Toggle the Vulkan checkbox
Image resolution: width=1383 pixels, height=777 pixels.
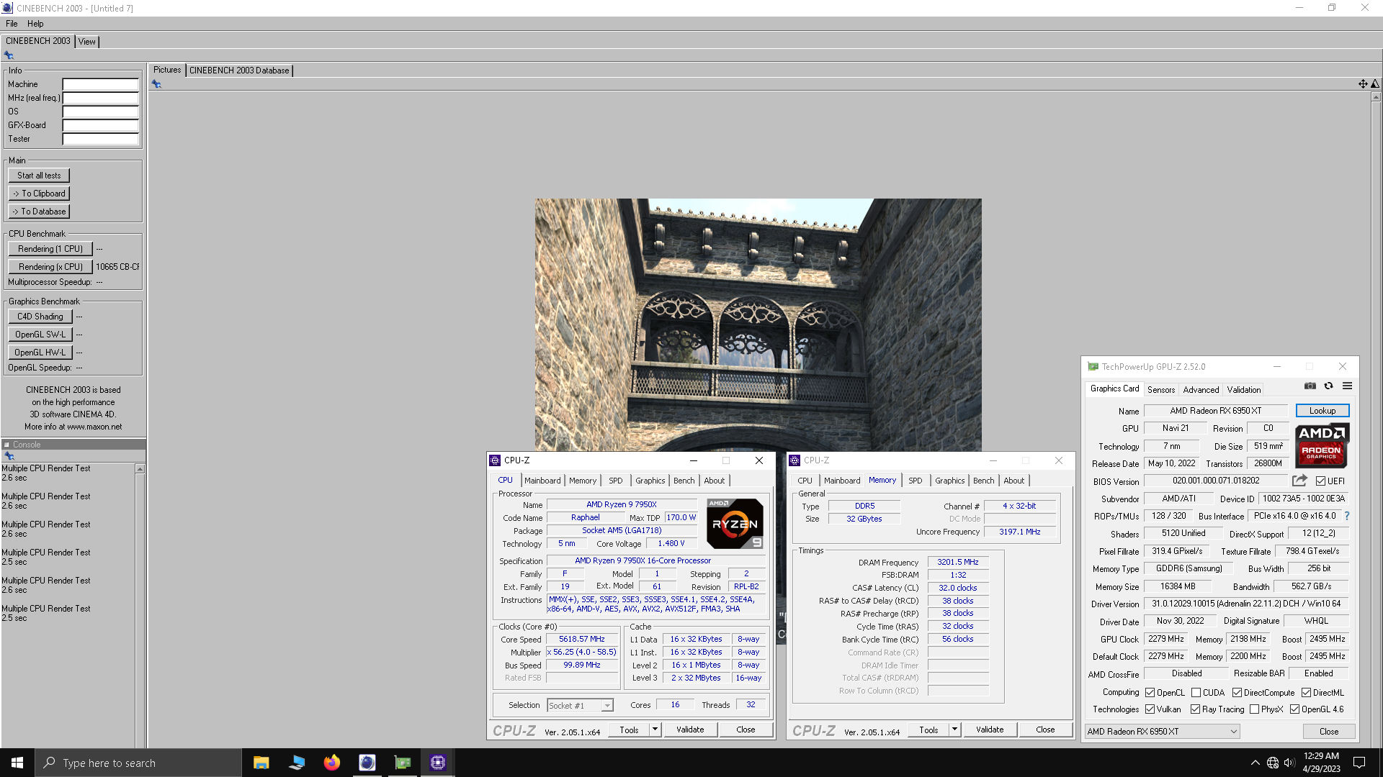pos(1150,709)
